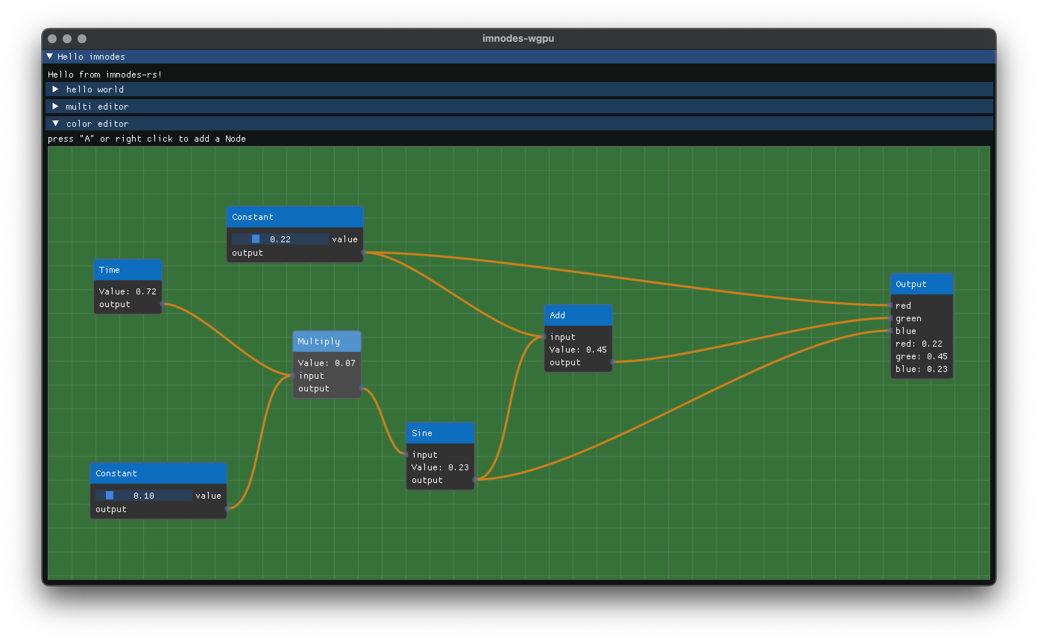Select the Sine node title bar

click(440, 433)
